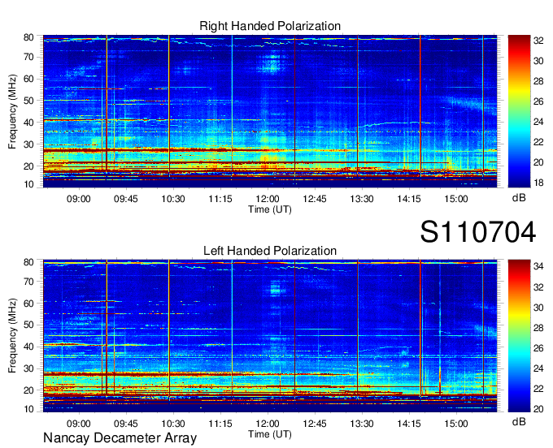Click the Right Handed plot's 'Frequency (MHz)' axis label
Screen dimensions: 553x448
pos(12,111)
